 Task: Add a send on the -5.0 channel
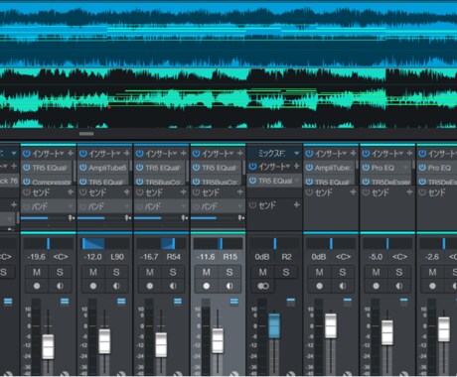pyautogui.click(x=409, y=192)
